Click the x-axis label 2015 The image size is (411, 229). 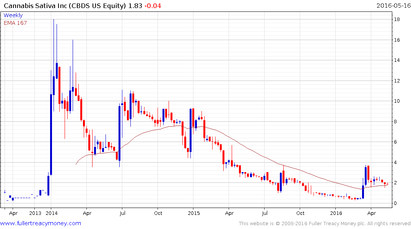click(x=194, y=213)
